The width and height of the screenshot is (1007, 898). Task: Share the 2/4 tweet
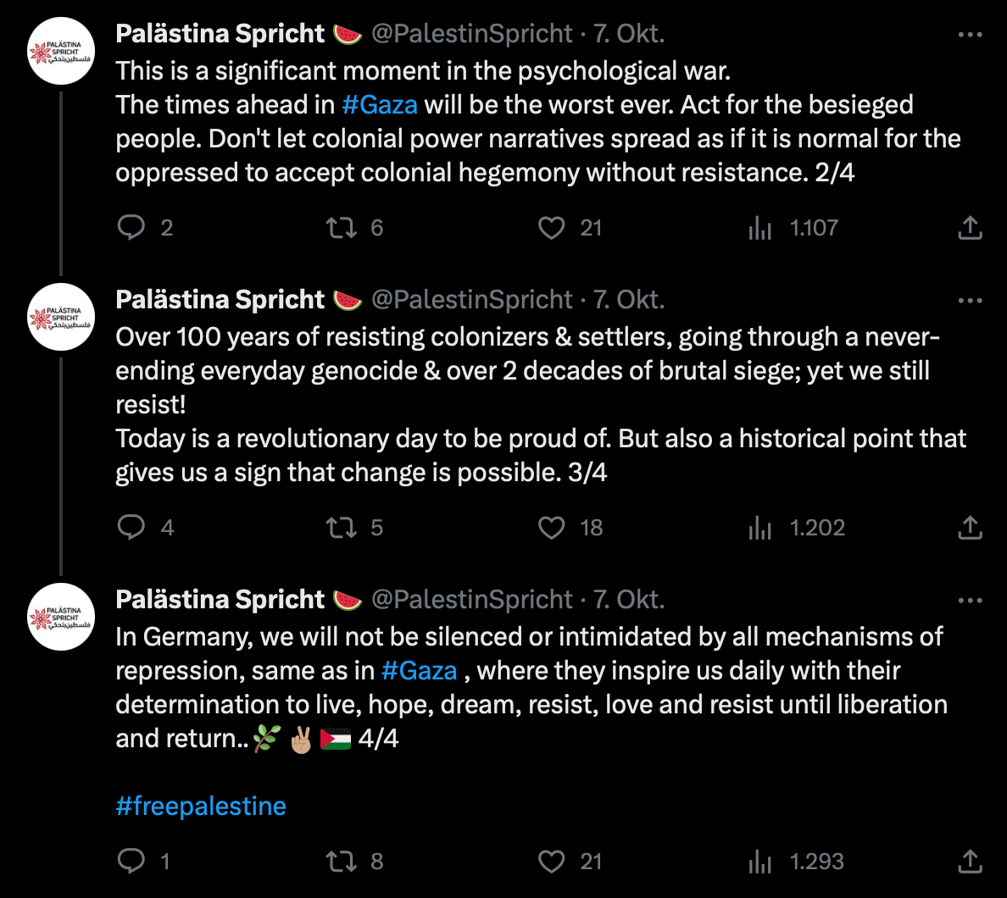click(x=970, y=227)
